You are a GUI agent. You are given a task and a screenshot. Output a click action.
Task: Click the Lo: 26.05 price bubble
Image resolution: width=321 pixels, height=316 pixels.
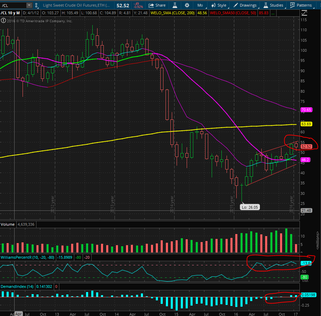[250, 207]
